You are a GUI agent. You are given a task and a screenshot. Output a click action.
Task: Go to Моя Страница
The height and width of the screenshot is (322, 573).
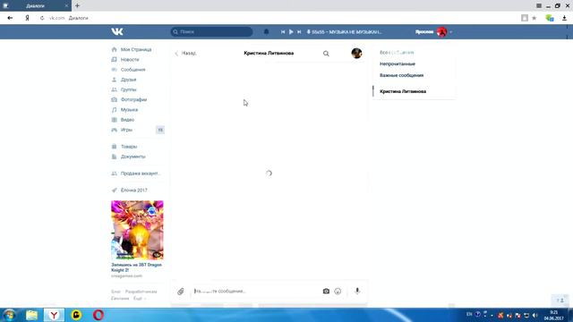(136, 49)
